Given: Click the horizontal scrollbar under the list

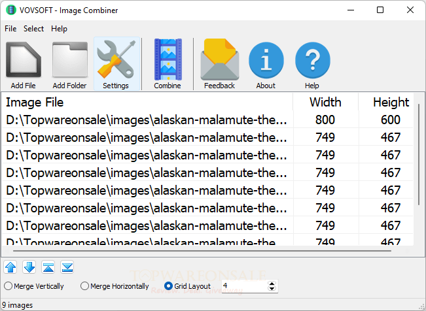Looking at the screenshot, I should (x=202, y=251).
